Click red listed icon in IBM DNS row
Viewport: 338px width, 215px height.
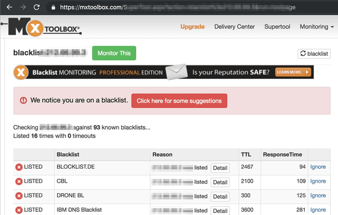pyautogui.click(x=19, y=210)
